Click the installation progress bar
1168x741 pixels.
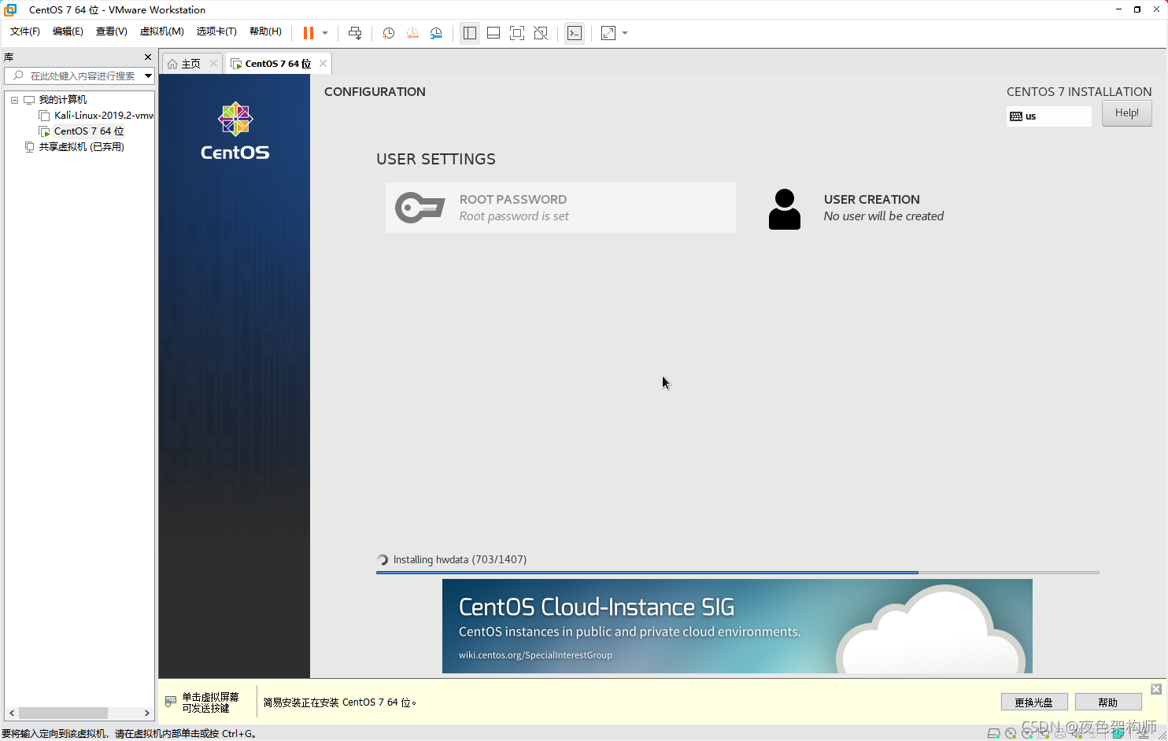tap(737, 573)
